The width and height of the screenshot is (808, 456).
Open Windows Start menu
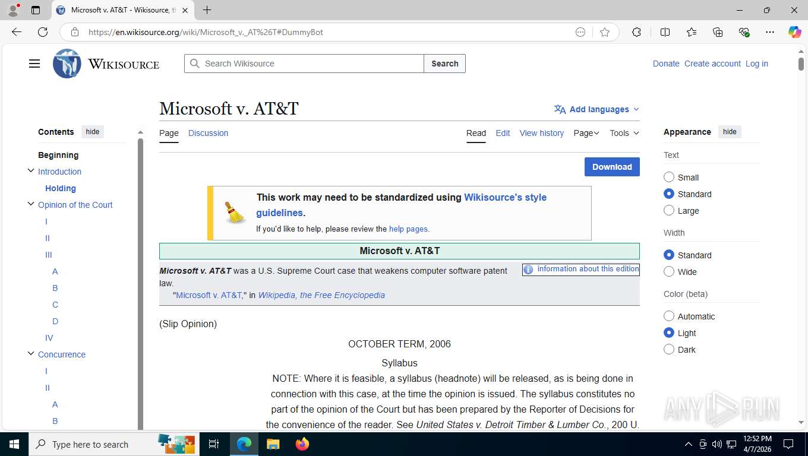[13, 444]
